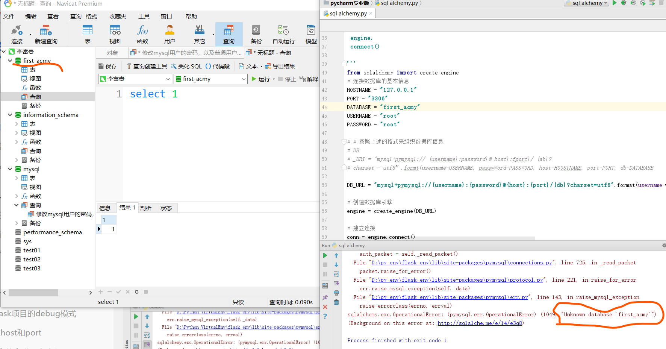The height and width of the screenshot is (349, 666).
Task: Open pymysql err.py traceback link
Action: click(x=450, y=297)
